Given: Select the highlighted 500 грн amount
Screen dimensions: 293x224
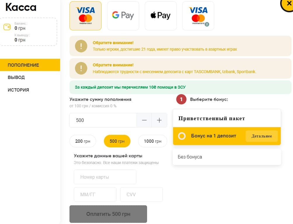Looking at the screenshot, I should 117,141.
